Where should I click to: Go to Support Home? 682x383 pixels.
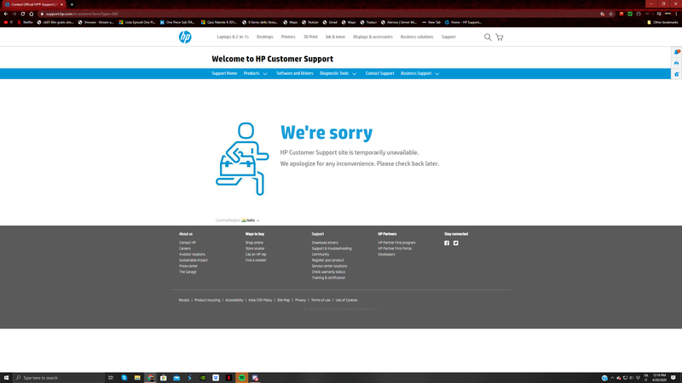click(x=224, y=73)
